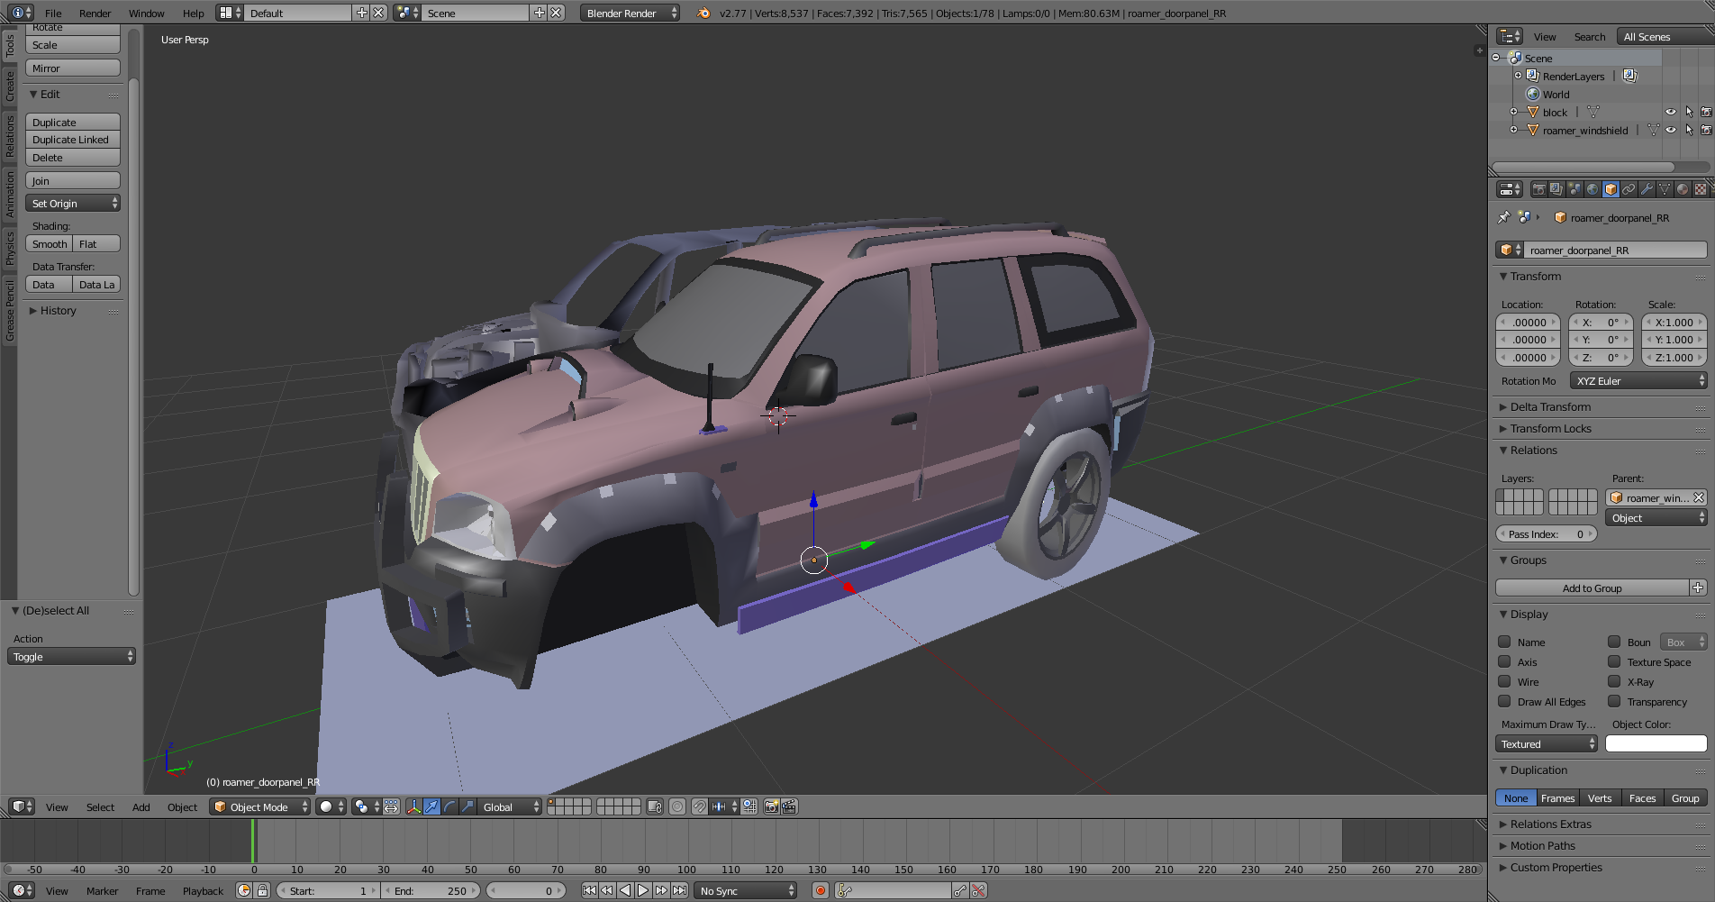This screenshot has width=1715, height=902.
Task: Open the Modifiers properties tab (wrench icon)
Action: click(x=1647, y=189)
